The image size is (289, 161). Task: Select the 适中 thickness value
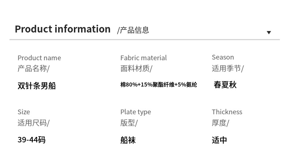[219, 140]
